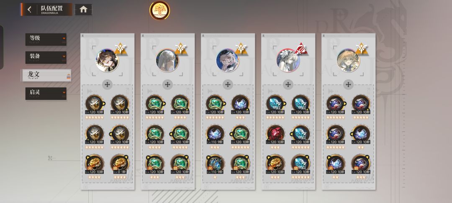Tap the golden tree emblem at top
This screenshot has width=452, height=203.
coord(159,10)
